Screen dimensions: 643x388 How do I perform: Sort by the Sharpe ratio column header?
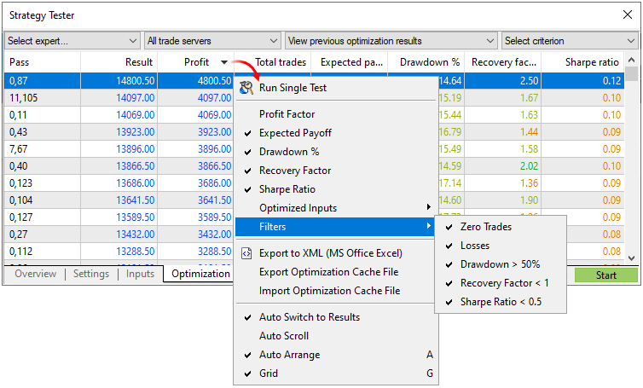tap(582, 62)
